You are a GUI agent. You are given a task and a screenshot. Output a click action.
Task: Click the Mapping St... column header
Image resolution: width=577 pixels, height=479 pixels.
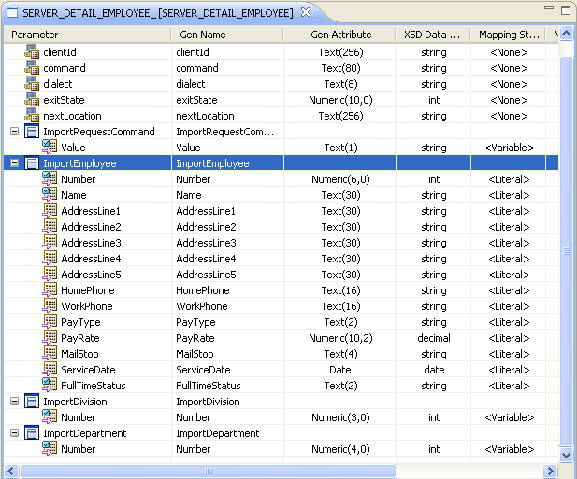tap(509, 35)
